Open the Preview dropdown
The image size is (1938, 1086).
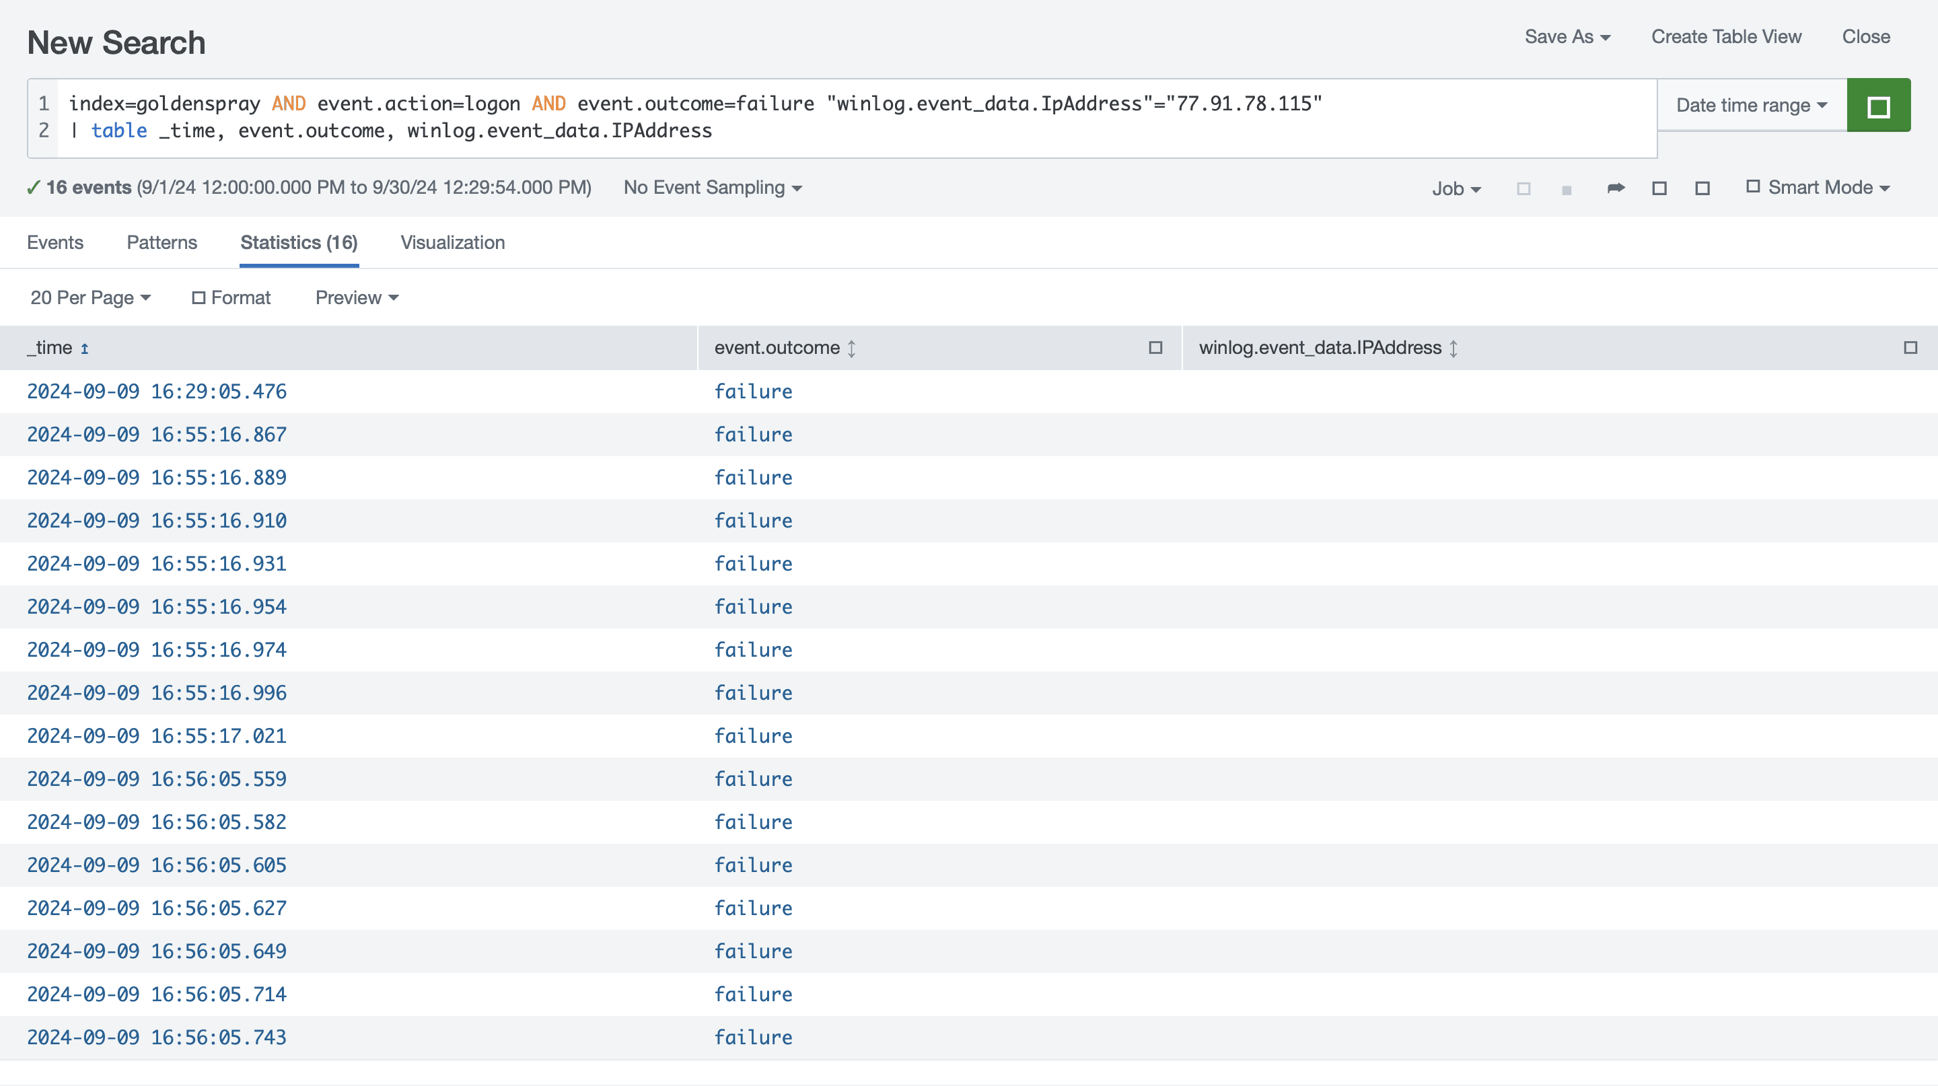(357, 298)
